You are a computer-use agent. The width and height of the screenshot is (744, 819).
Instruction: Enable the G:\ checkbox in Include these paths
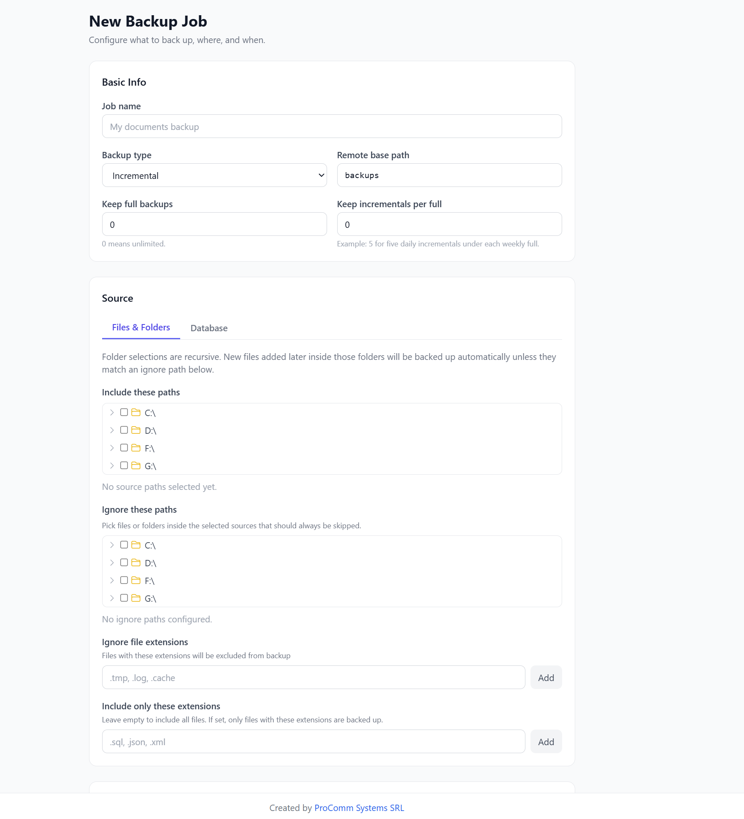(124, 465)
